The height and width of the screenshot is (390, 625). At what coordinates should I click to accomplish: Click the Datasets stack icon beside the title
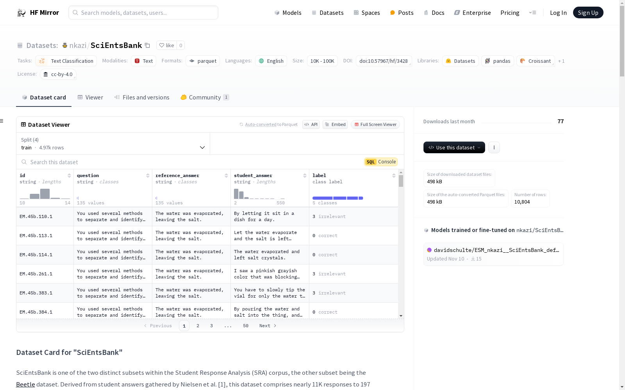click(20, 45)
